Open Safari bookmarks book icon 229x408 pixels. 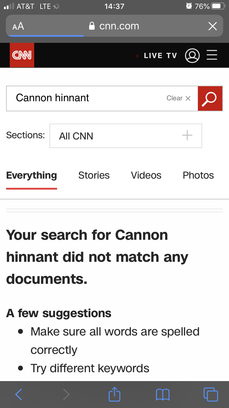(162, 394)
